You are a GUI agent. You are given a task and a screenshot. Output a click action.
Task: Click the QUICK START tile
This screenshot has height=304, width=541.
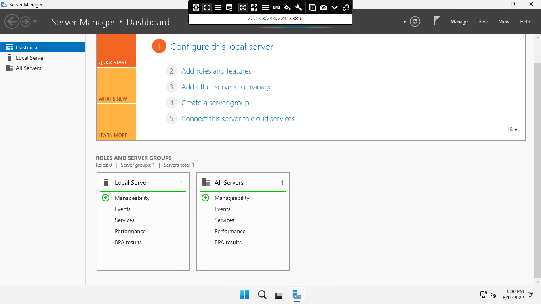[x=116, y=50]
